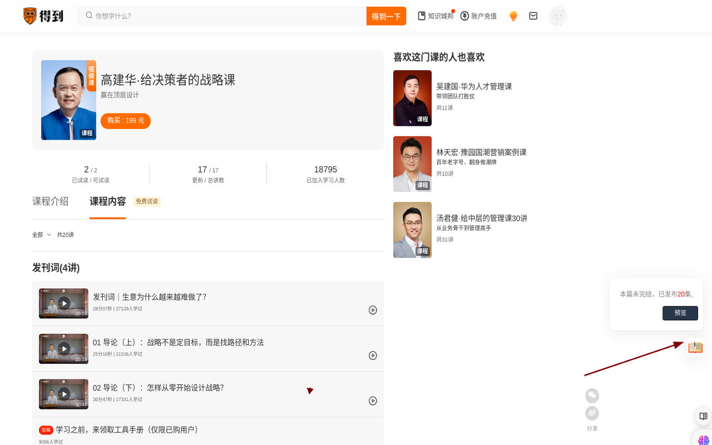Click the 购买199元 purchase button
The width and height of the screenshot is (712, 445).
coord(125,120)
